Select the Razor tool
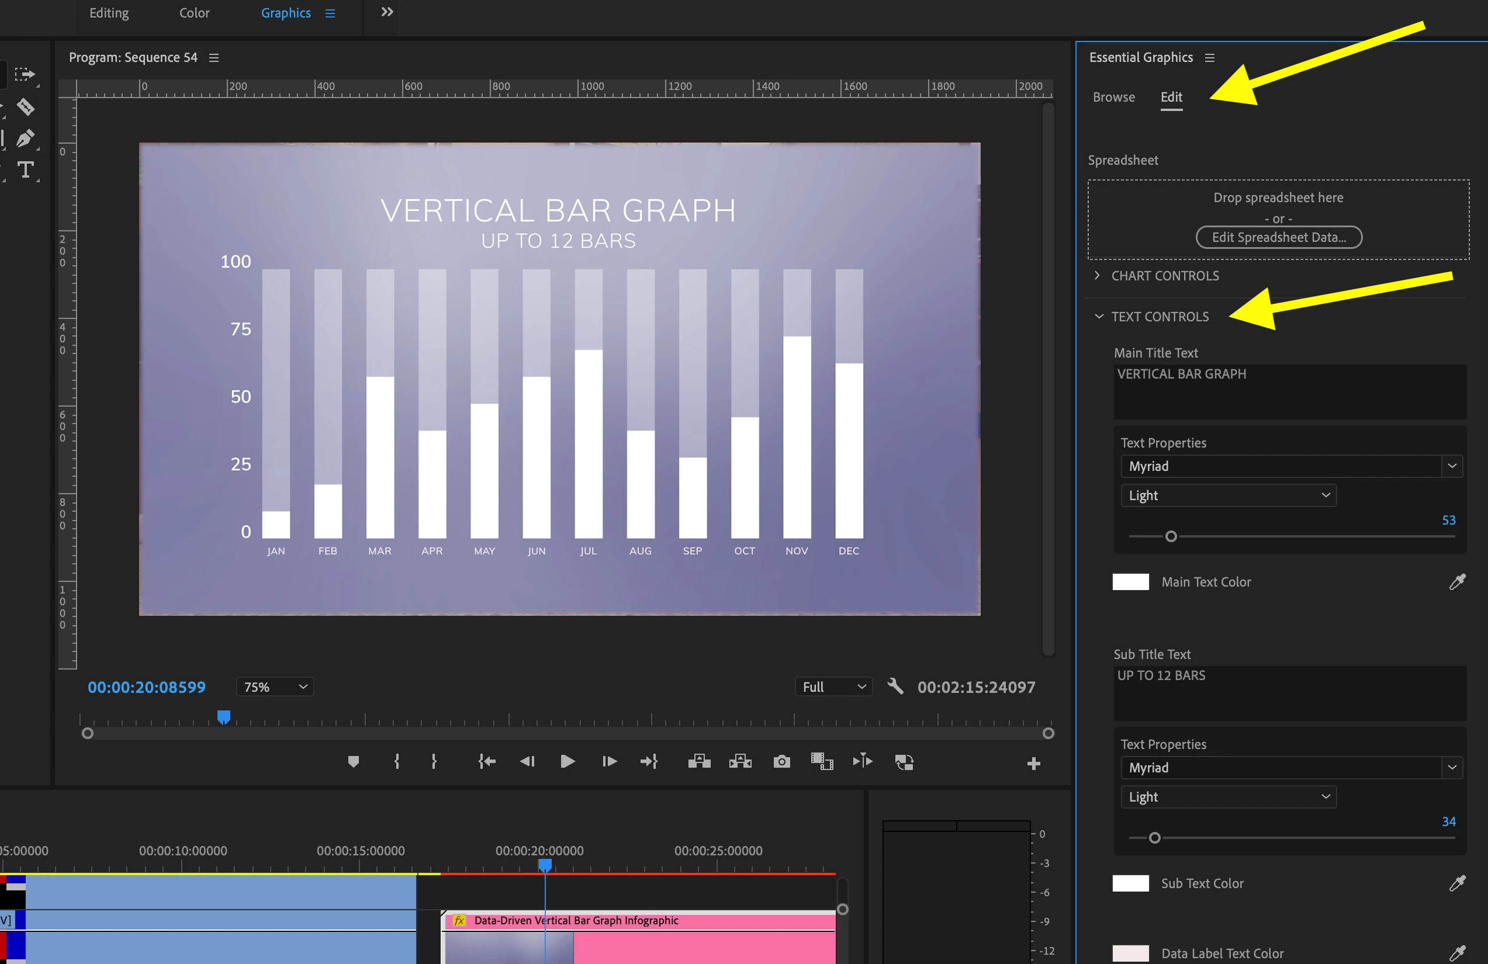Viewport: 1488px width, 964px height. pos(25,107)
